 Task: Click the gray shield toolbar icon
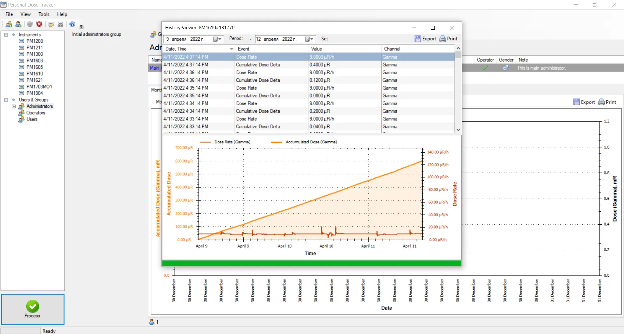tap(30, 24)
